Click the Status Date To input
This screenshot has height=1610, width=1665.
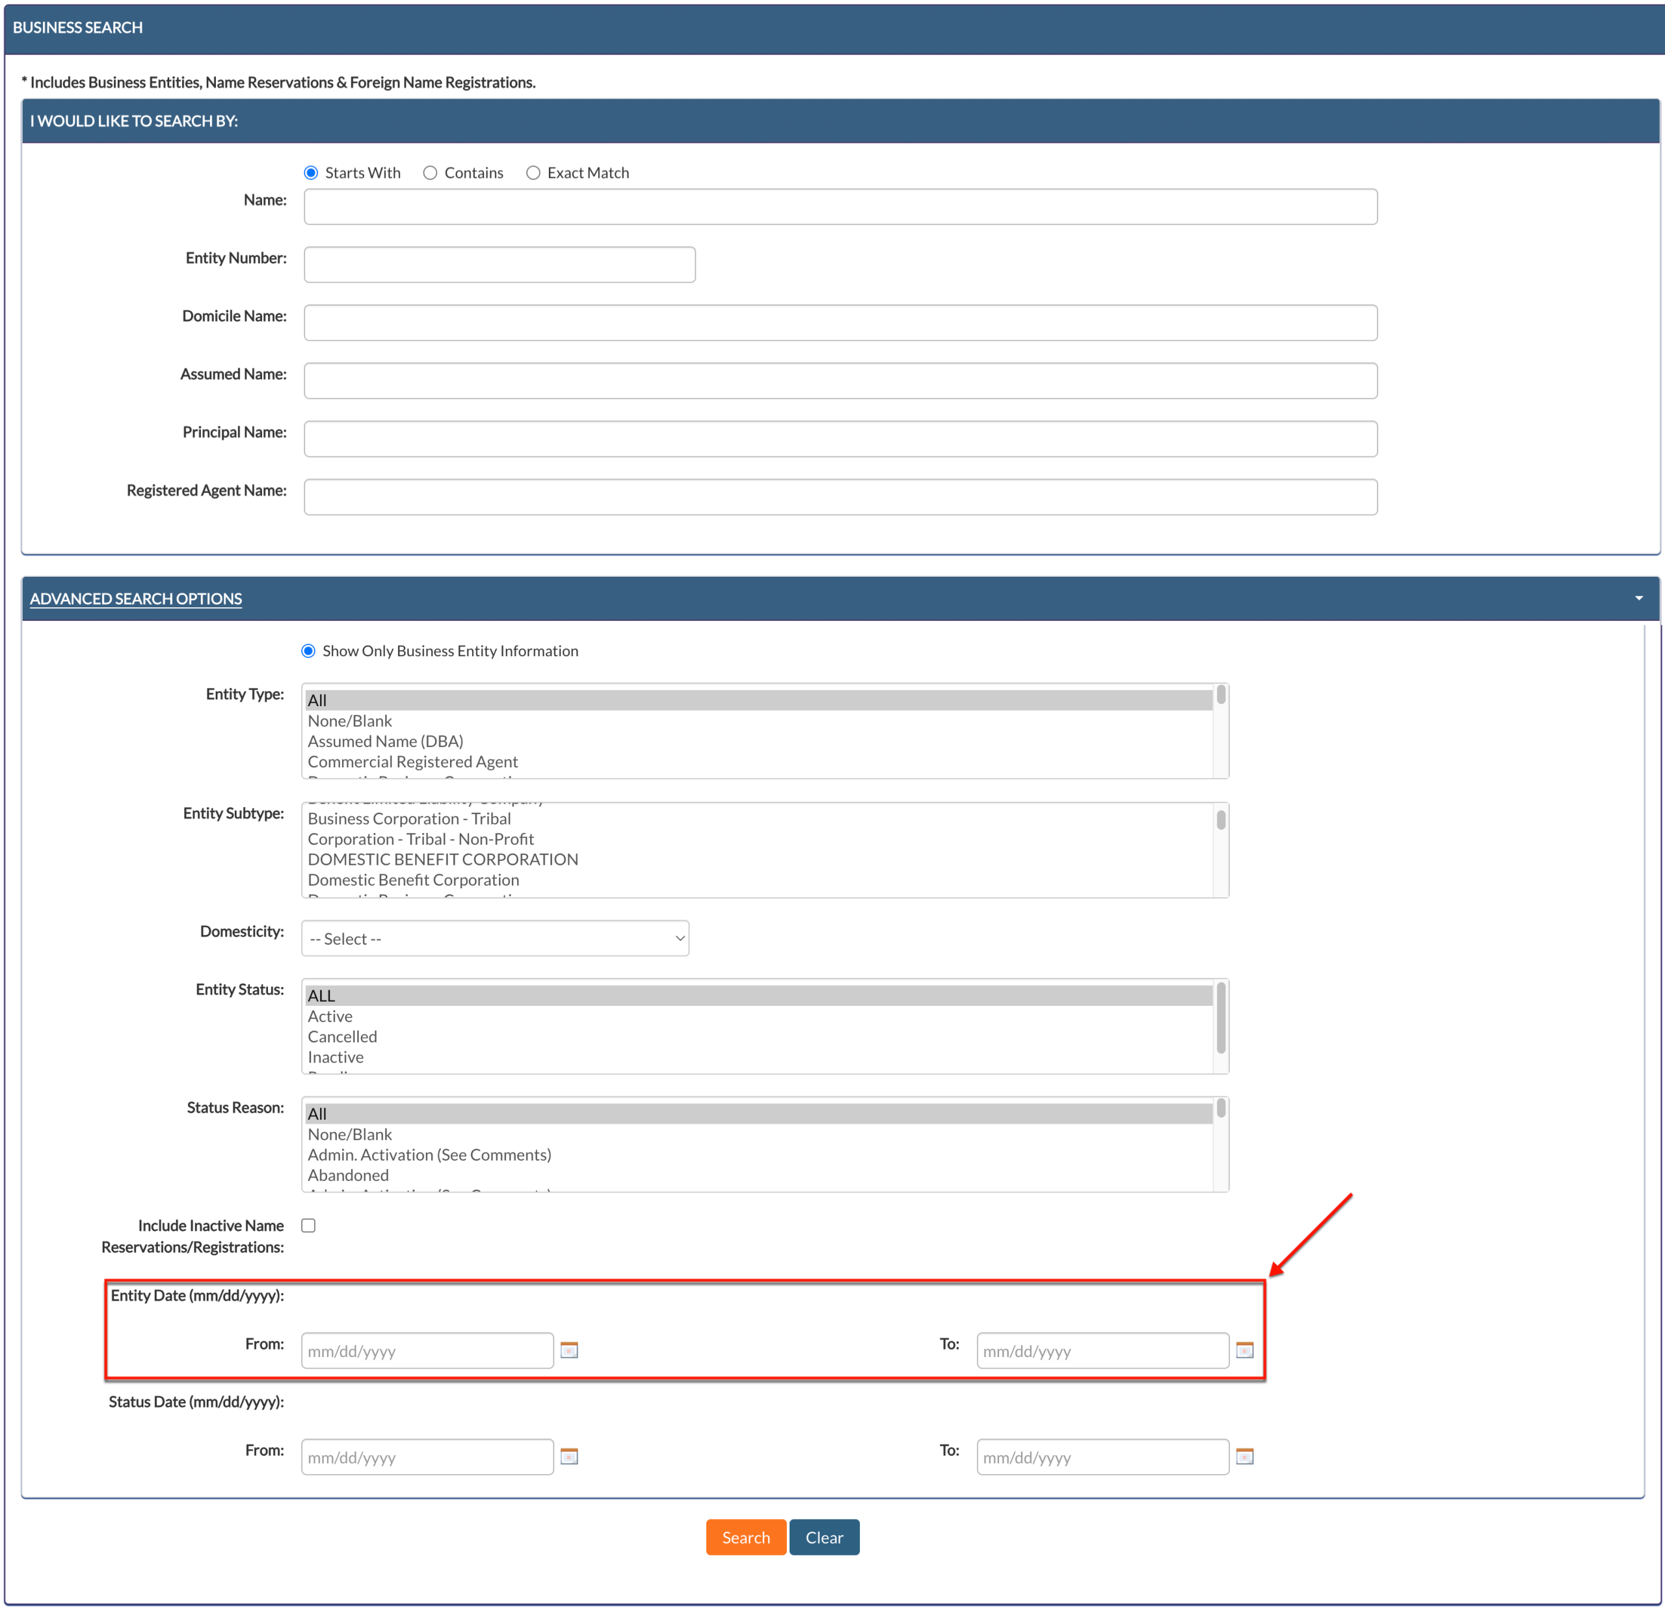tap(1102, 1457)
